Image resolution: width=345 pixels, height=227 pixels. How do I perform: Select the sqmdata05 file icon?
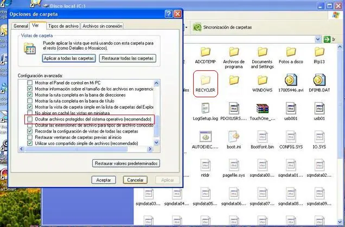205,193
